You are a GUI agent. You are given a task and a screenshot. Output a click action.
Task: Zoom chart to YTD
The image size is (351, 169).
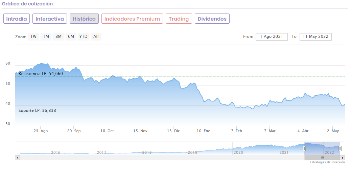(x=83, y=37)
